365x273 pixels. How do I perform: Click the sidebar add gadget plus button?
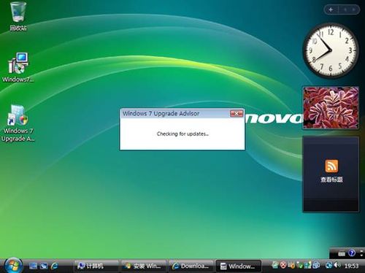pos(331,9)
